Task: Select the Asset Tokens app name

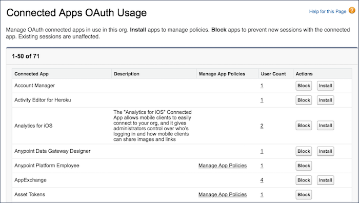Action: [30, 194]
